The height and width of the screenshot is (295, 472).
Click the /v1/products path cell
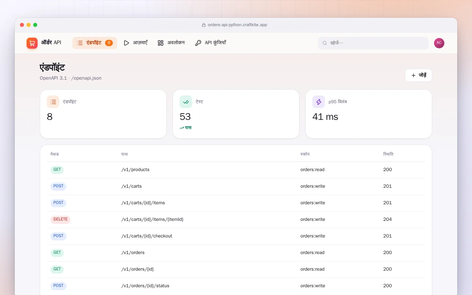(x=135, y=170)
